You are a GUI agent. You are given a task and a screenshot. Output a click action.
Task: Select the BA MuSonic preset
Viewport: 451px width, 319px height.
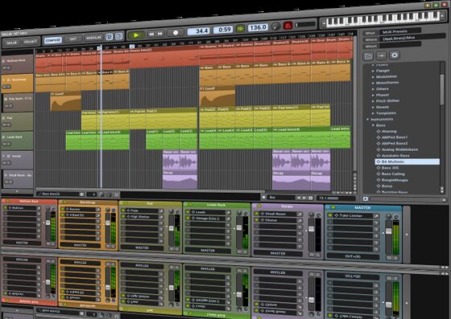pyautogui.click(x=407, y=162)
